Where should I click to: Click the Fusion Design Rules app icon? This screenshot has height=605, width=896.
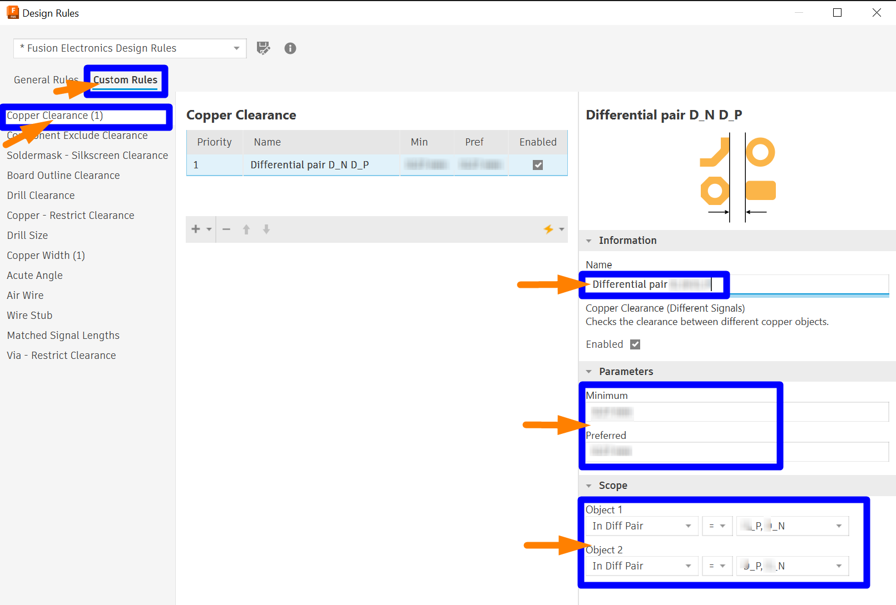coord(12,12)
